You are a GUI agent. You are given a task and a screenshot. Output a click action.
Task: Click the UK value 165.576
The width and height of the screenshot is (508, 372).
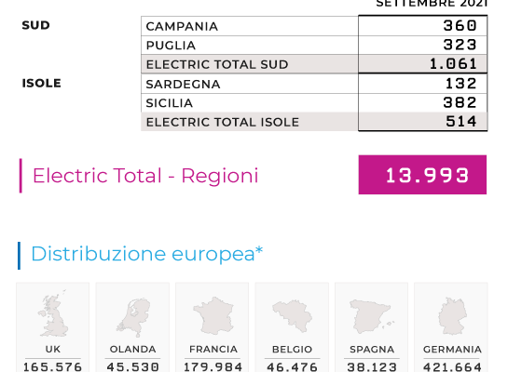click(x=53, y=367)
